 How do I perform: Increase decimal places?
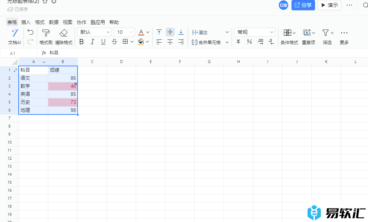pos(260,42)
